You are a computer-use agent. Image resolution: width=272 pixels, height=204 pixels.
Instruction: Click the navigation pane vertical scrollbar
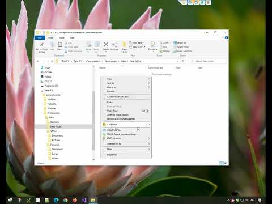(x=93, y=121)
